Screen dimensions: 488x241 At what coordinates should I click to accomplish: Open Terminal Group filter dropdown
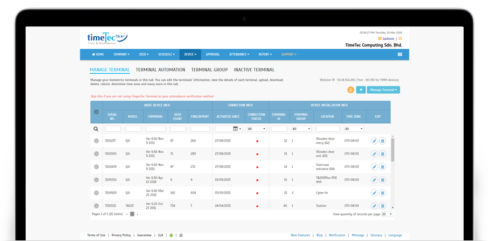pyautogui.click(x=301, y=129)
